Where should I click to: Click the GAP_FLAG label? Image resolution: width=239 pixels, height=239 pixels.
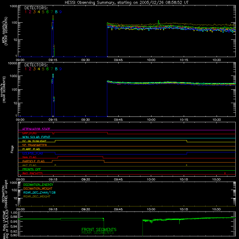tap(29, 133)
